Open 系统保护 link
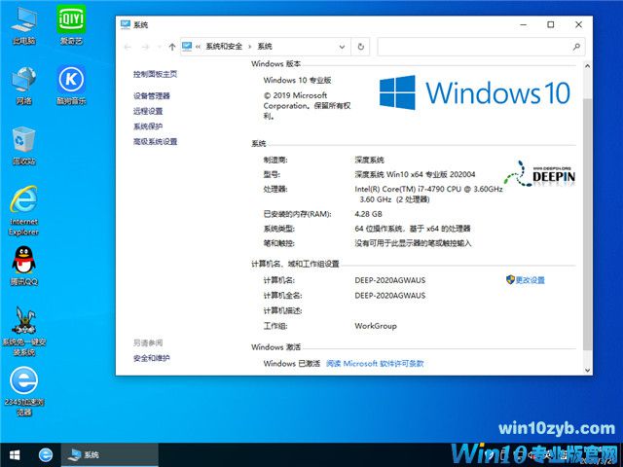This screenshot has width=623, height=467. pos(148,126)
